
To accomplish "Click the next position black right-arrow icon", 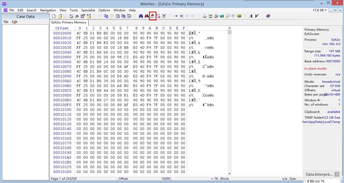I will (x=257, y=16).
